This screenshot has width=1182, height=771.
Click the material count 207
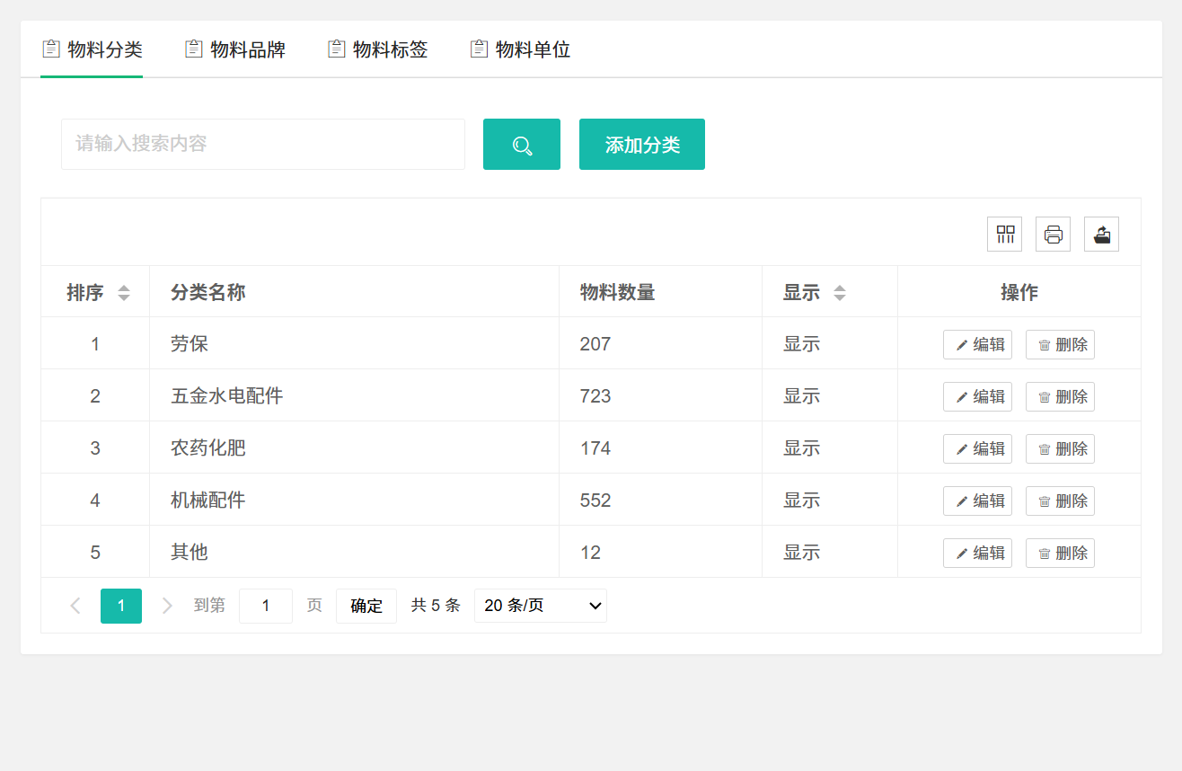pyautogui.click(x=595, y=344)
